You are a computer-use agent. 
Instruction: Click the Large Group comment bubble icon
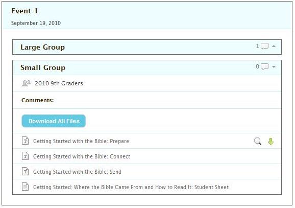[x=264, y=46]
